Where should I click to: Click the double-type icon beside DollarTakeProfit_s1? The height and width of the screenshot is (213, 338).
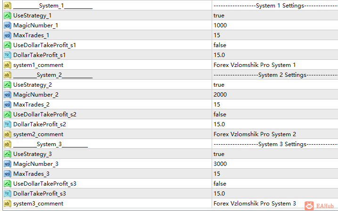[7, 55]
